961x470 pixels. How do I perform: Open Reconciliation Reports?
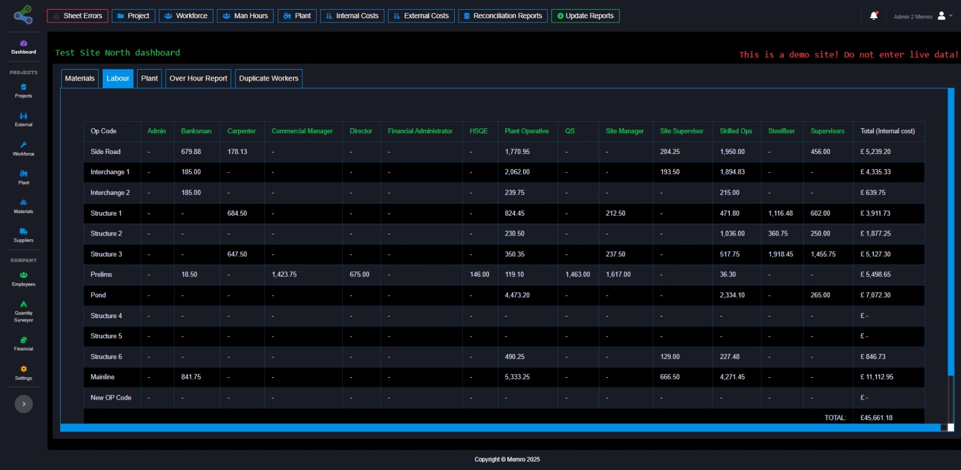503,16
